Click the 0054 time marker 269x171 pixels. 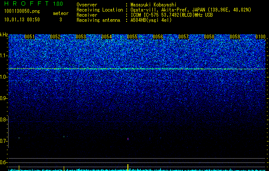106,37
